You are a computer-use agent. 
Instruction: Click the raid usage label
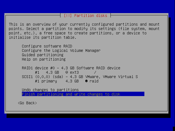(94, 81)
